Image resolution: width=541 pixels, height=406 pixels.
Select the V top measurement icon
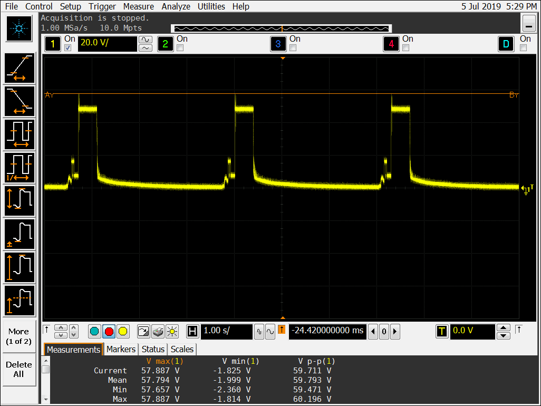coord(20,301)
